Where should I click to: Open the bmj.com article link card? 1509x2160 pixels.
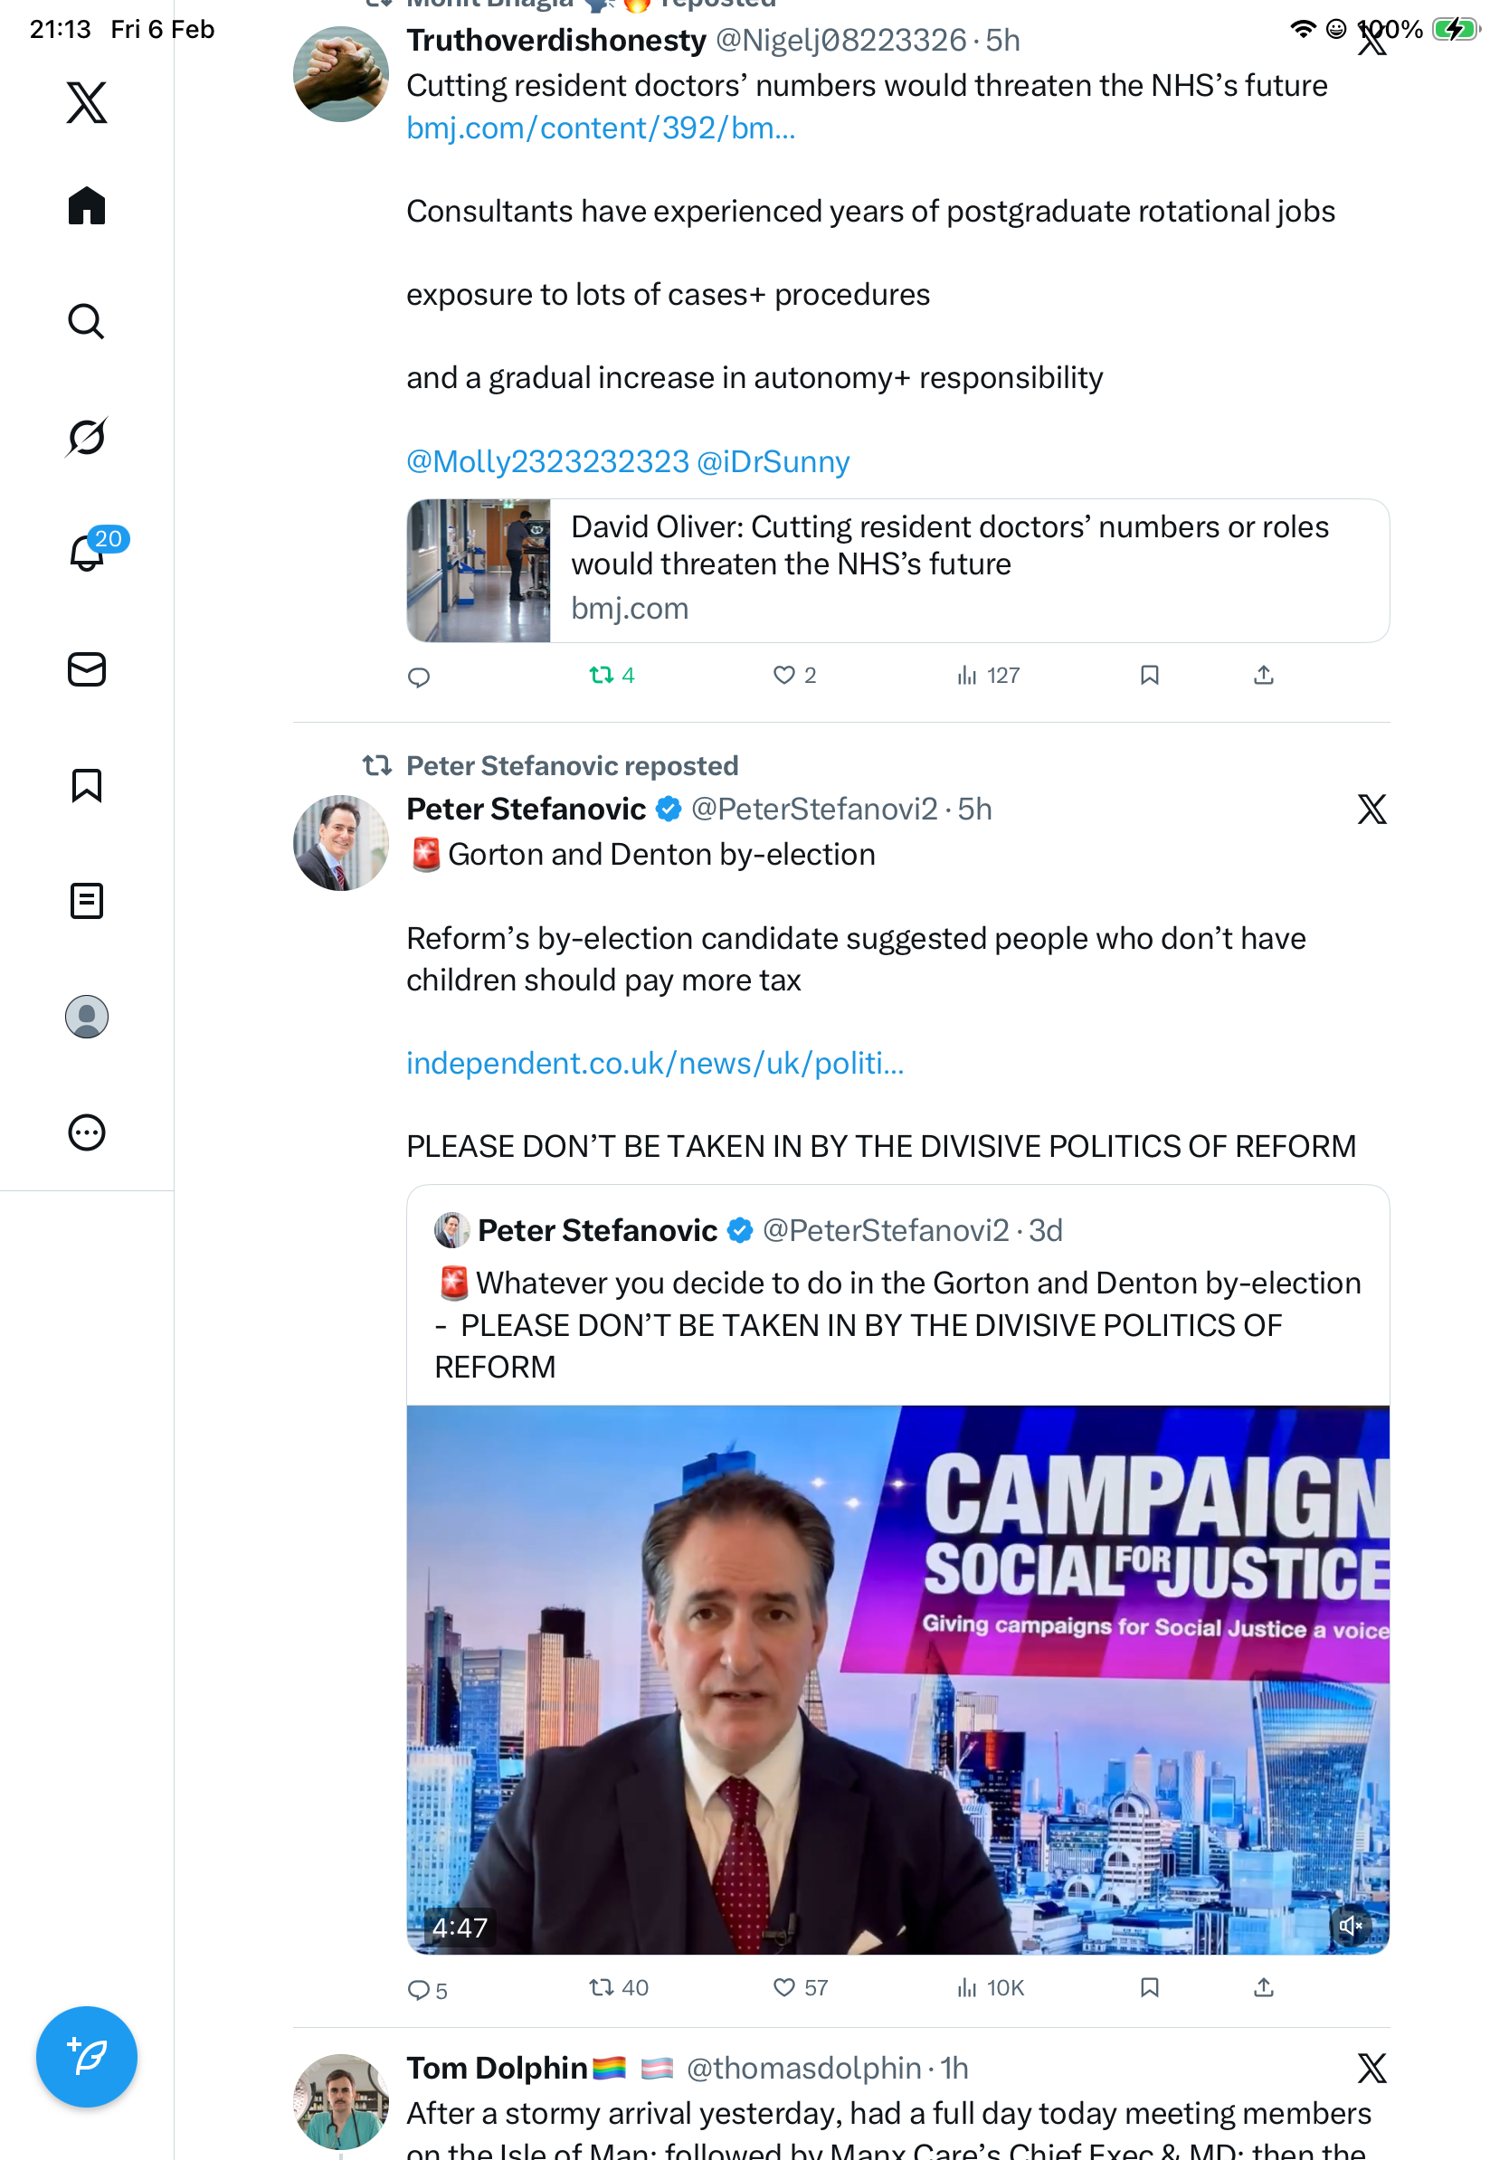[897, 571]
